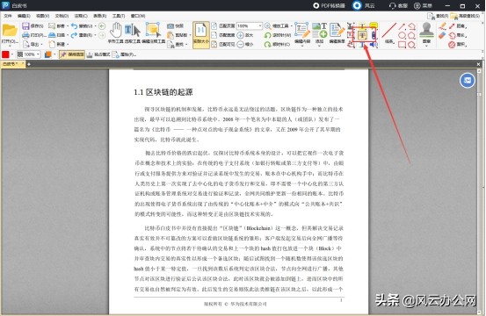This screenshot has width=486, height=316.
Task: Select the red rectangle shape tool
Action: [x=402, y=45]
